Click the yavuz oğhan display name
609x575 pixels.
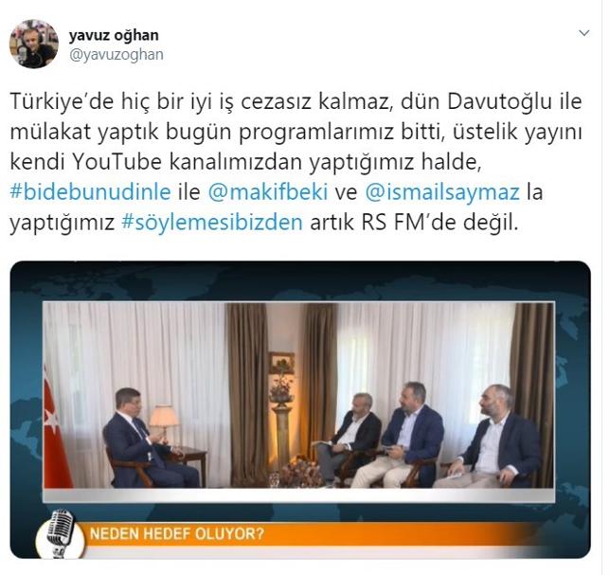[114, 35]
